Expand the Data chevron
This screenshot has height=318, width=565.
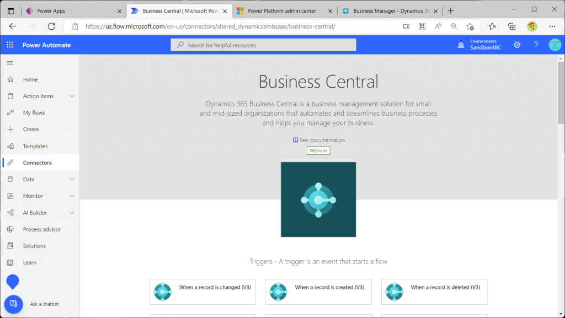pyautogui.click(x=72, y=179)
